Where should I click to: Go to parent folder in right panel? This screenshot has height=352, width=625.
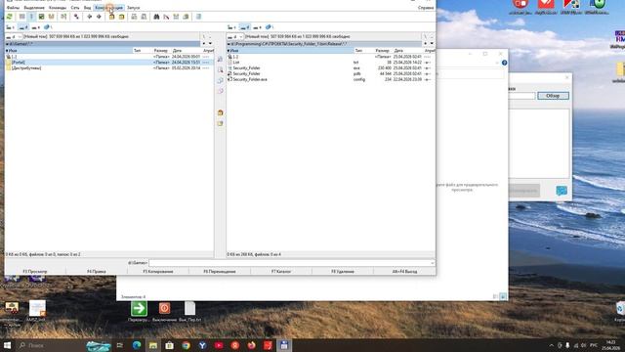[330, 57]
